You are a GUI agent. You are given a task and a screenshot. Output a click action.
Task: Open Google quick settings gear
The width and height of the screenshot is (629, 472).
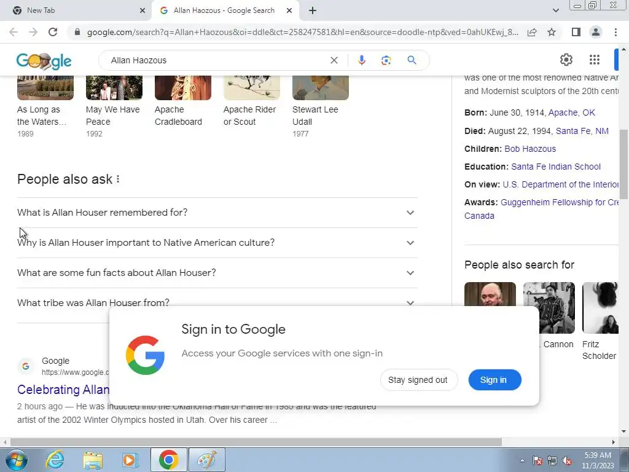tap(566, 60)
